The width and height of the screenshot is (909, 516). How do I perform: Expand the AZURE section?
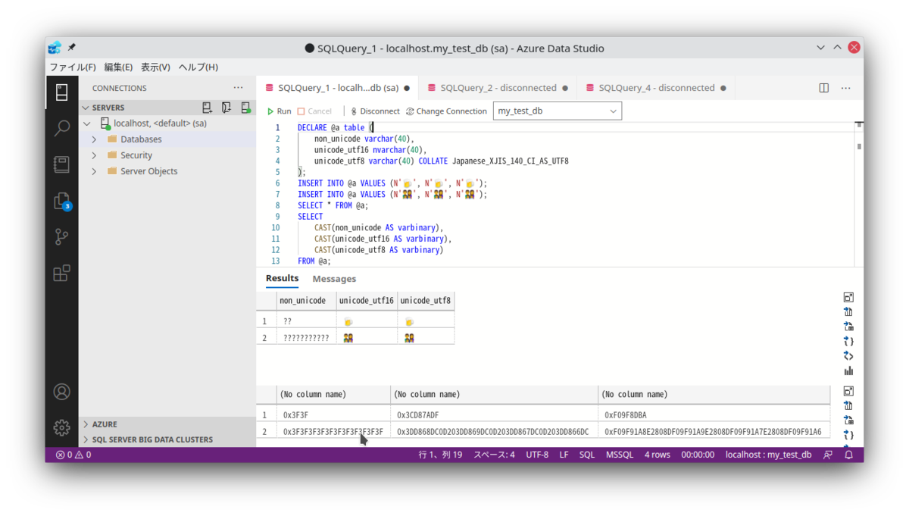tap(167, 424)
